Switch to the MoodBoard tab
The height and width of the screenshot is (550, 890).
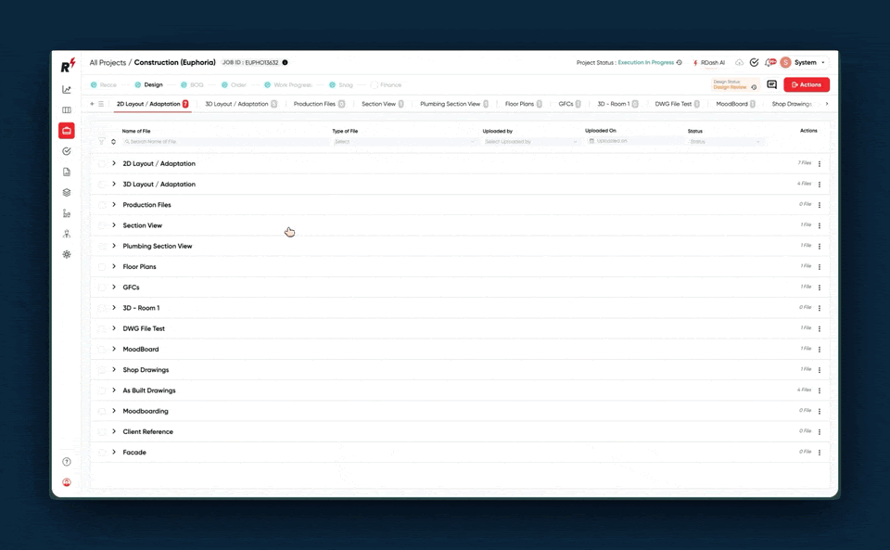pos(731,104)
